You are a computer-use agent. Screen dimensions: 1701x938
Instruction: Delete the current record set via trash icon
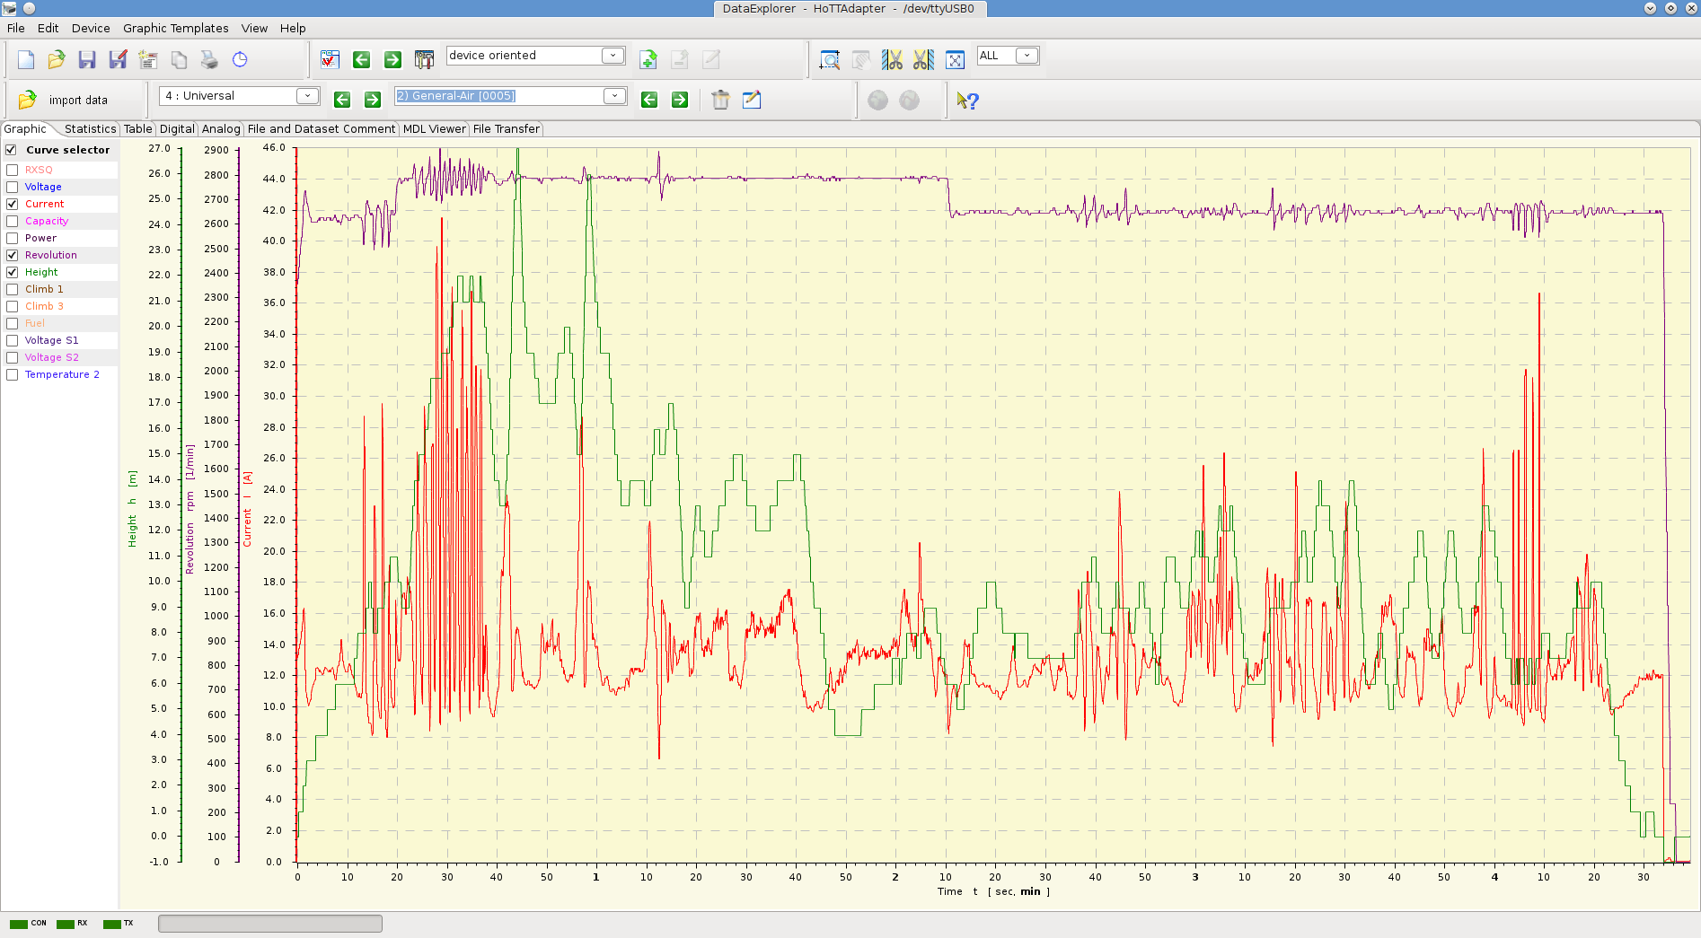(x=720, y=100)
